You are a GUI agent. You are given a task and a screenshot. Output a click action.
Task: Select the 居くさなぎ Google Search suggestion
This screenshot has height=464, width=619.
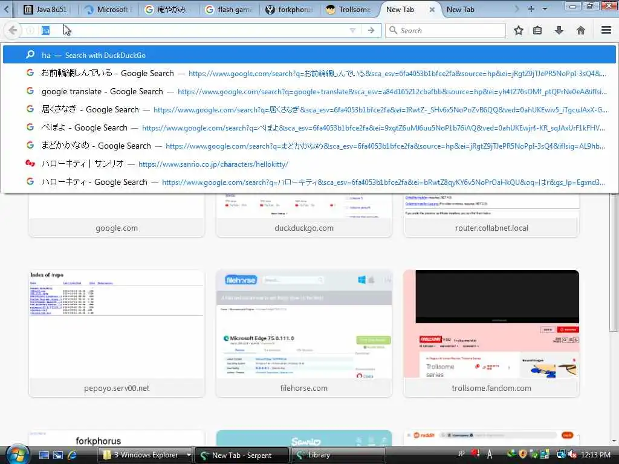[x=309, y=110]
